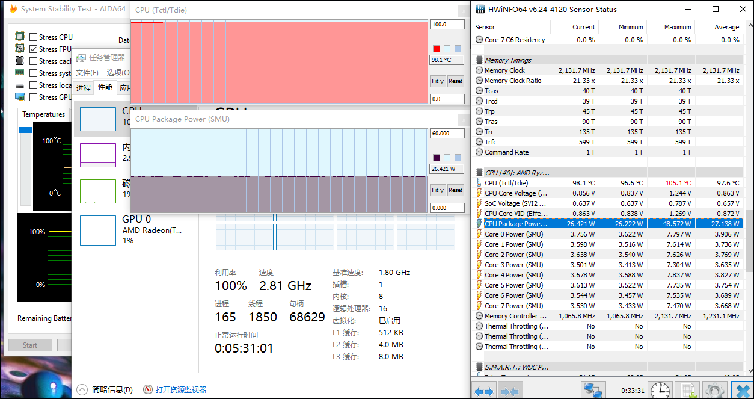The image size is (754, 399).
Task: Click the Memory Timings chip icon
Action: (x=479, y=60)
